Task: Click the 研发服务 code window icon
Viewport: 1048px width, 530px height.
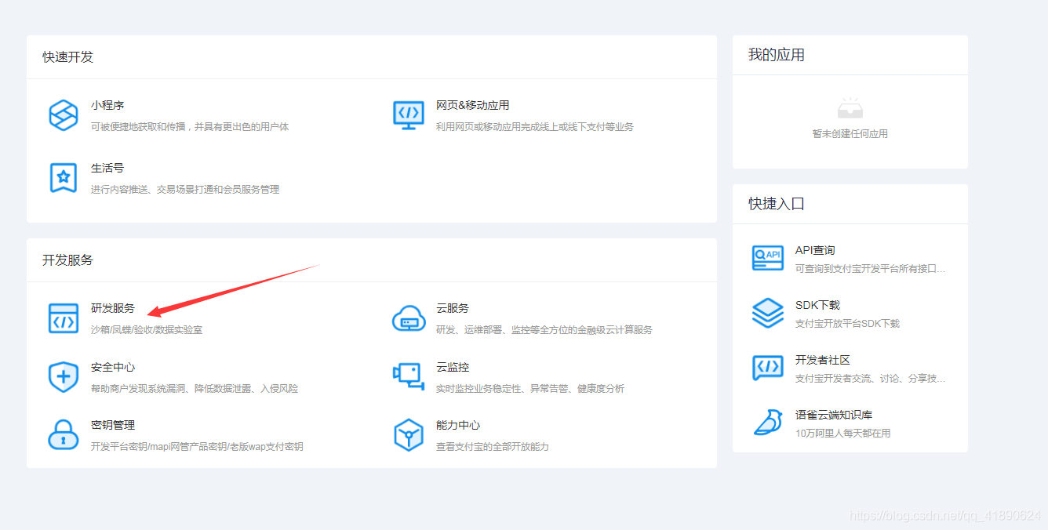Action: (x=64, y=318)
